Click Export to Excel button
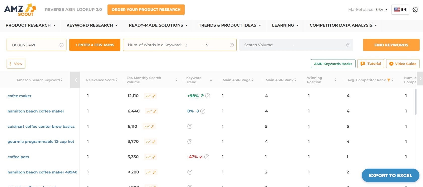Viewport: 423px width, 187px height. pos(391,175)
